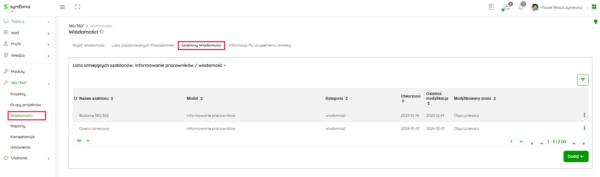Collapse the 180/360° sidebar section
600x177 pixels.
tap(49, 84)
